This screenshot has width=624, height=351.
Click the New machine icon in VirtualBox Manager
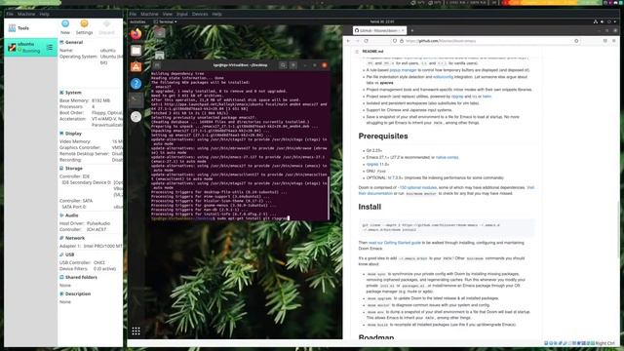[x=65, y=24]
